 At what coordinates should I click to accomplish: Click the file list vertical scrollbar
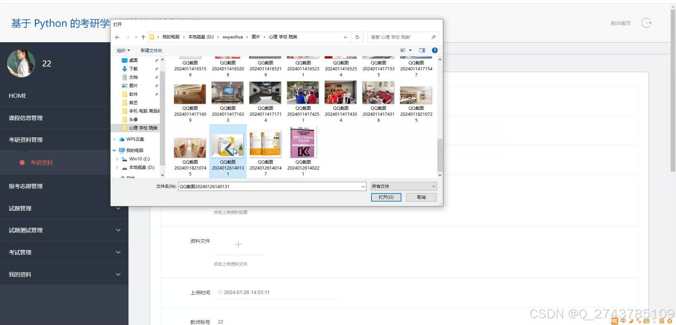click(x=439, y=155)
